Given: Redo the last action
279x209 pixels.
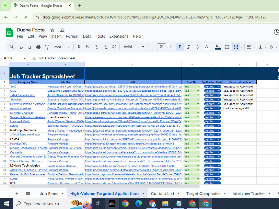Looking at the screenshot, I should 30,47.
